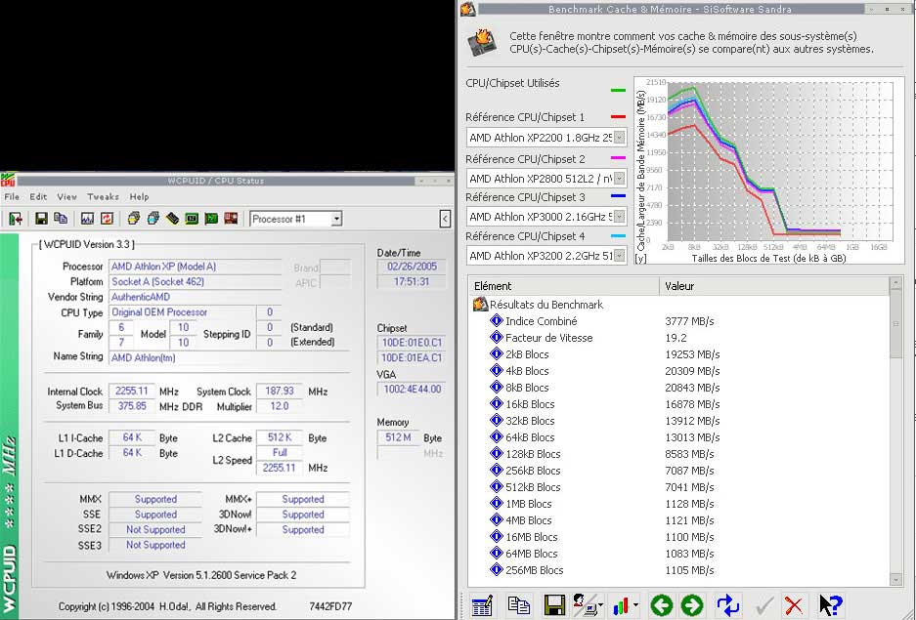Select the 2kB Blocs result row
The width and height of the screenshot is (916, 620).
[680, 354]
